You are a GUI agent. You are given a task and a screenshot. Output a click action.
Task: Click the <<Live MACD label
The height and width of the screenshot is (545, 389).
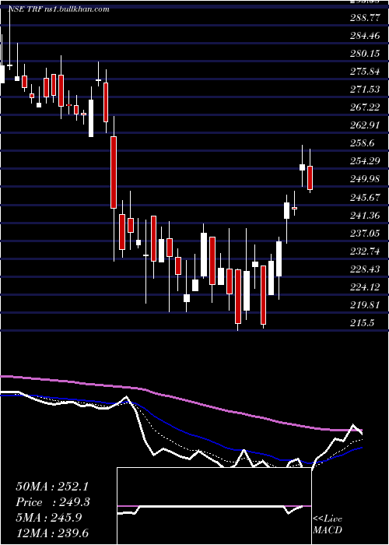click(328, 525)
